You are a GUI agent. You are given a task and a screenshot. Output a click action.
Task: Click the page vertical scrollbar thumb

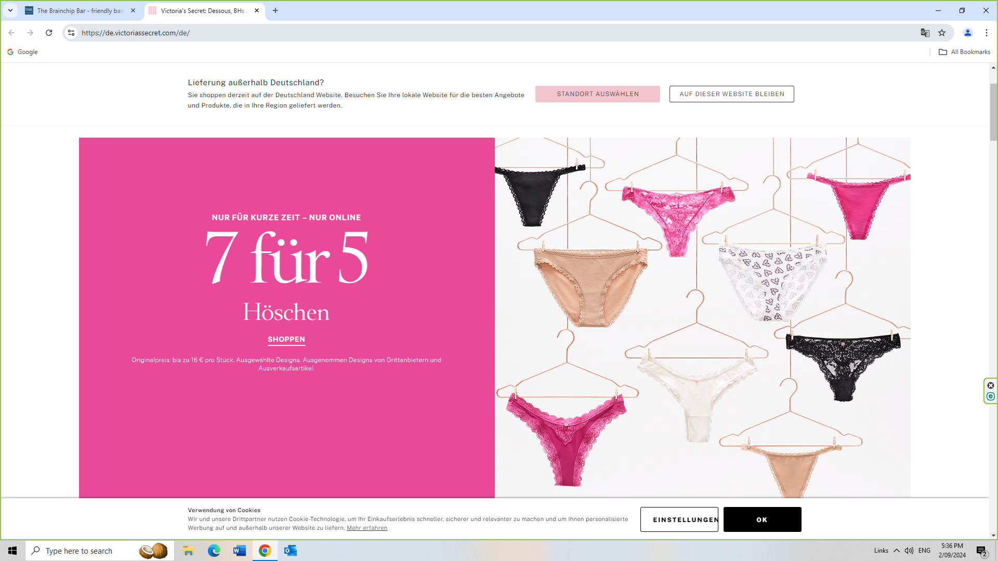coord(993,112)
